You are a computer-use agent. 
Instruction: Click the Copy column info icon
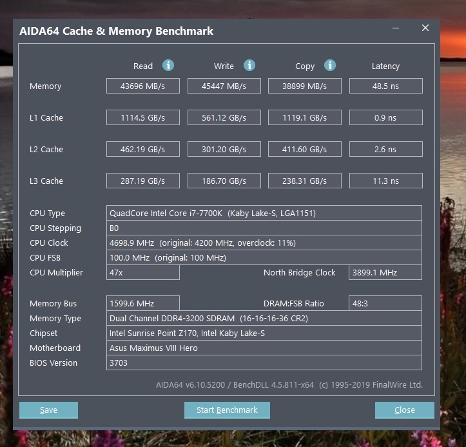[x=329, y=65]
